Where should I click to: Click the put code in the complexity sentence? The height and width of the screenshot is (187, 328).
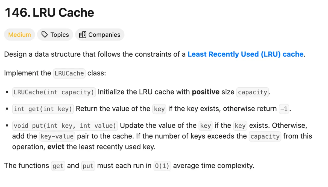pos(88,166)
